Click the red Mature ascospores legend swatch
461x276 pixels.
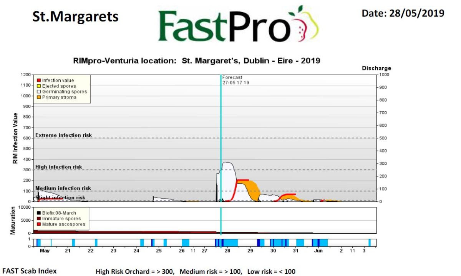(x=39, y=224)
